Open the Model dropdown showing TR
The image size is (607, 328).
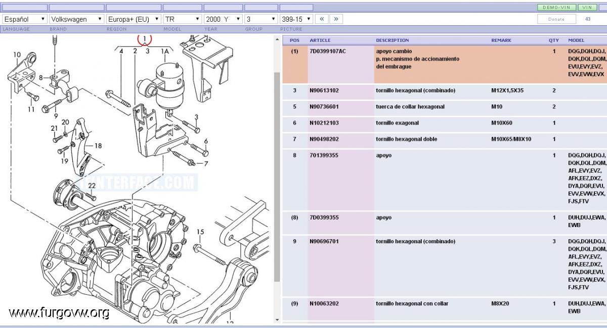183,19
